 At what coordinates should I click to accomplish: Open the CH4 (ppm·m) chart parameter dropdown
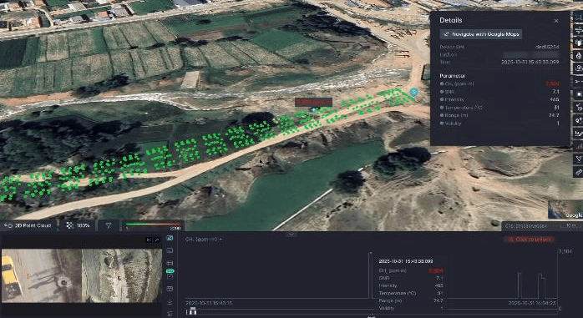click(204, 240)
